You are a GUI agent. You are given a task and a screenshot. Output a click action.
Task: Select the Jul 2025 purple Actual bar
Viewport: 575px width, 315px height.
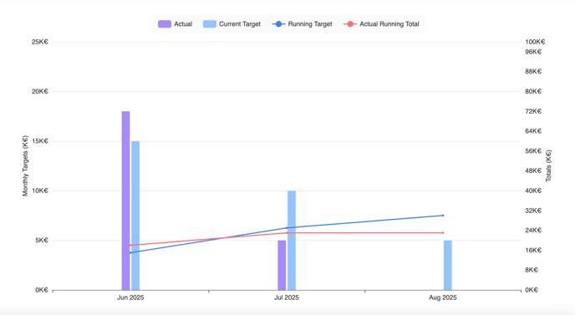282,265
